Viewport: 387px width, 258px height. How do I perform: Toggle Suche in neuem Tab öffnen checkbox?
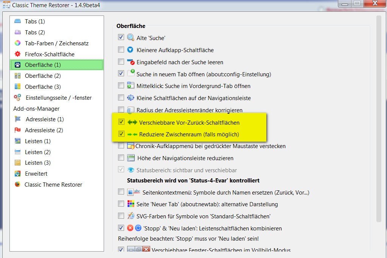(x=121, y=73)
